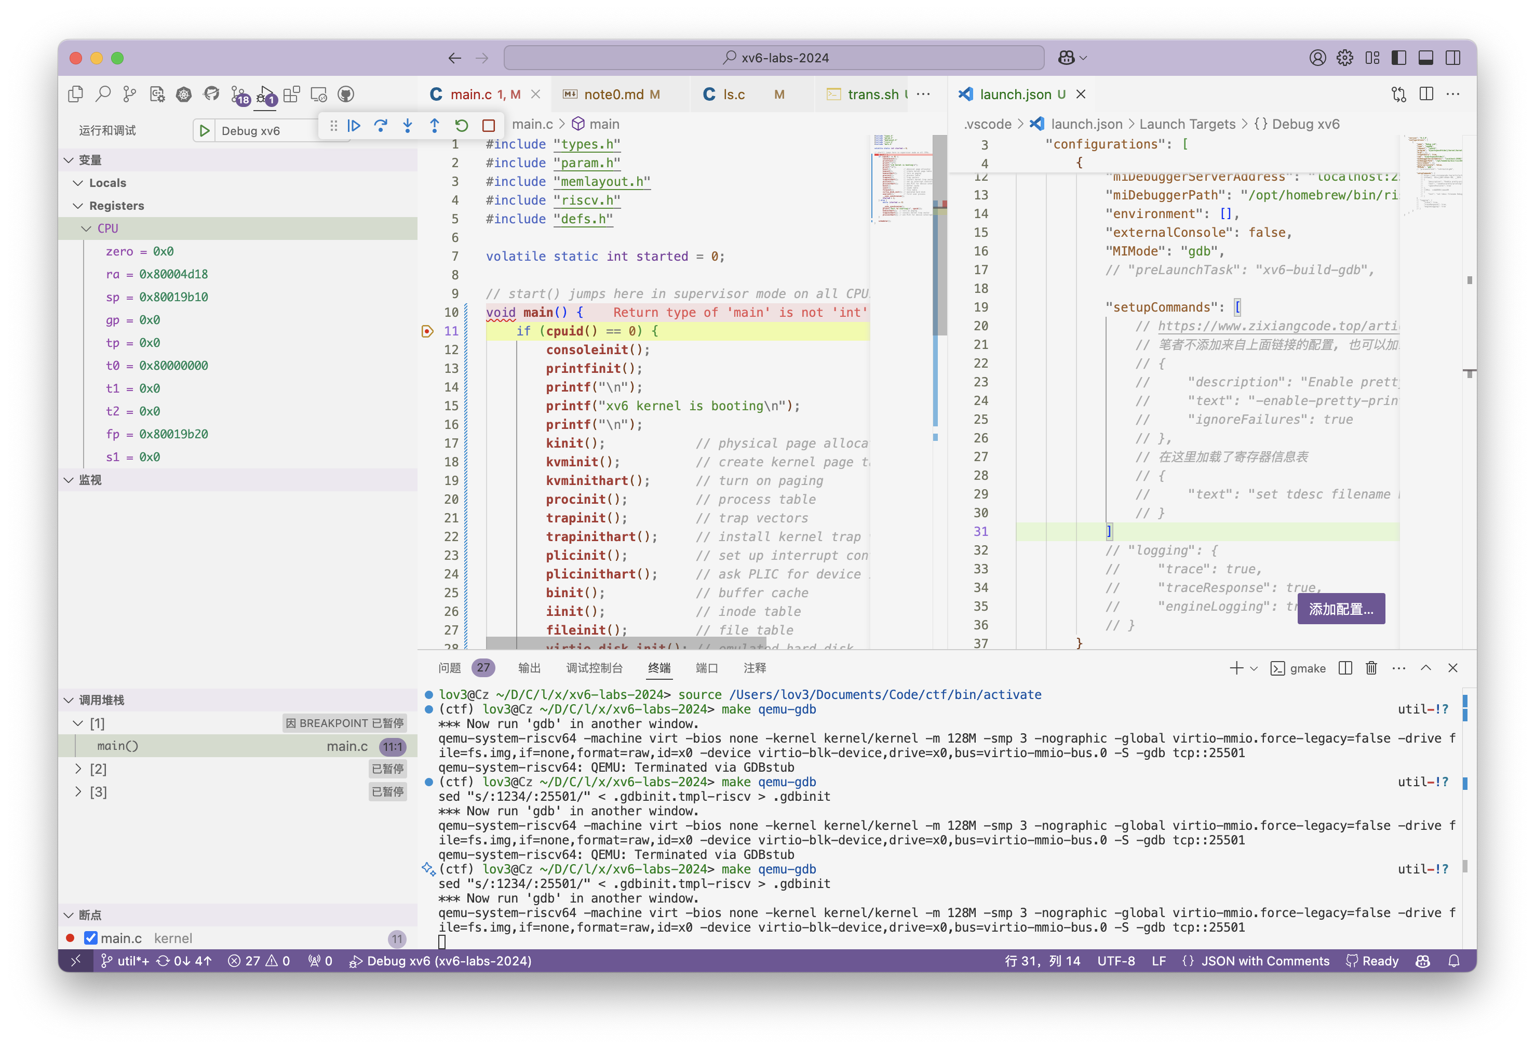Image resolution: width=1535 pixels, height=1049 pixels.
Task: Toggle the primary sidebar visibility
Action: [1398, 58]
